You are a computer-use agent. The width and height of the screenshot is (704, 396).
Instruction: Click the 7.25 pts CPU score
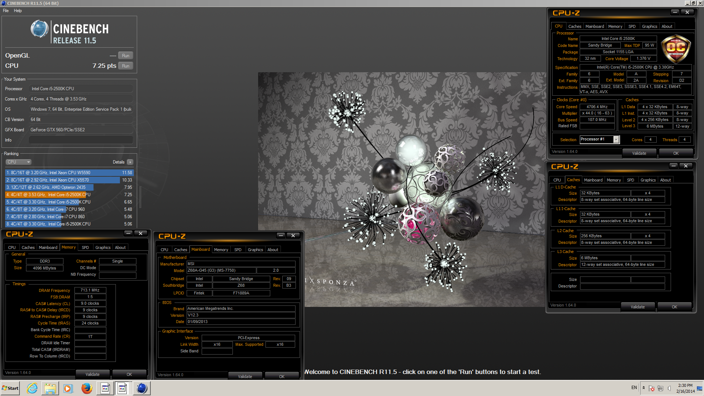click(x=104, y=66)
